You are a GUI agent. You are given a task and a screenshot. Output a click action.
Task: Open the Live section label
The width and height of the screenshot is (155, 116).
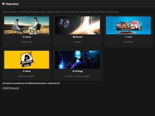point(130,37)
